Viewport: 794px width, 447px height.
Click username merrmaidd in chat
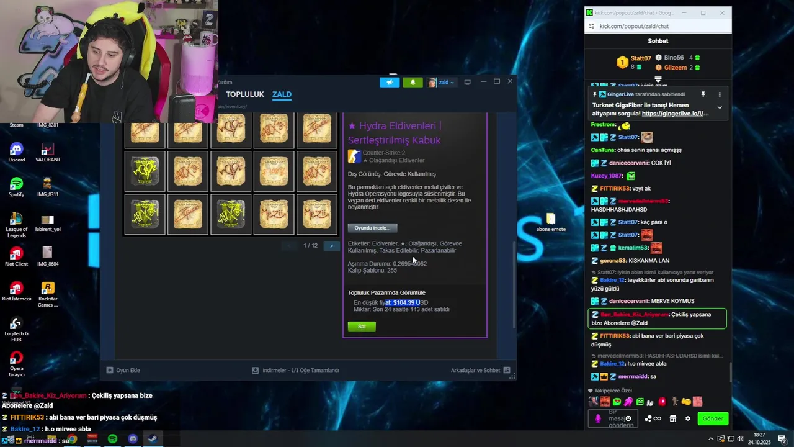(x=633, y=377)
